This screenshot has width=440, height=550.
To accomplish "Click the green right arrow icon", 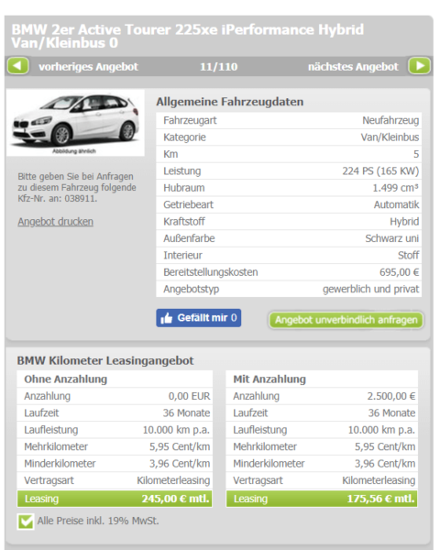I will [x=419, y=66].
